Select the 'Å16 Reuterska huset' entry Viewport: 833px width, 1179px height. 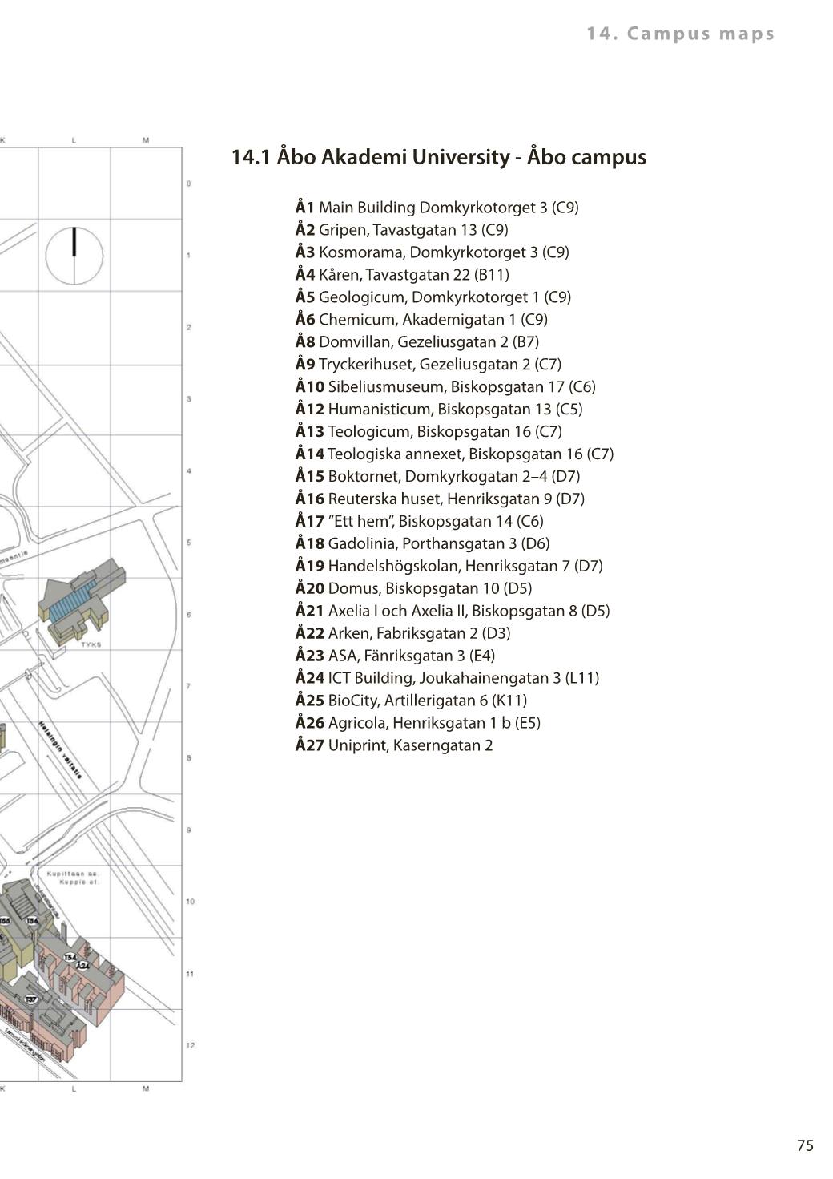[441, 499]
